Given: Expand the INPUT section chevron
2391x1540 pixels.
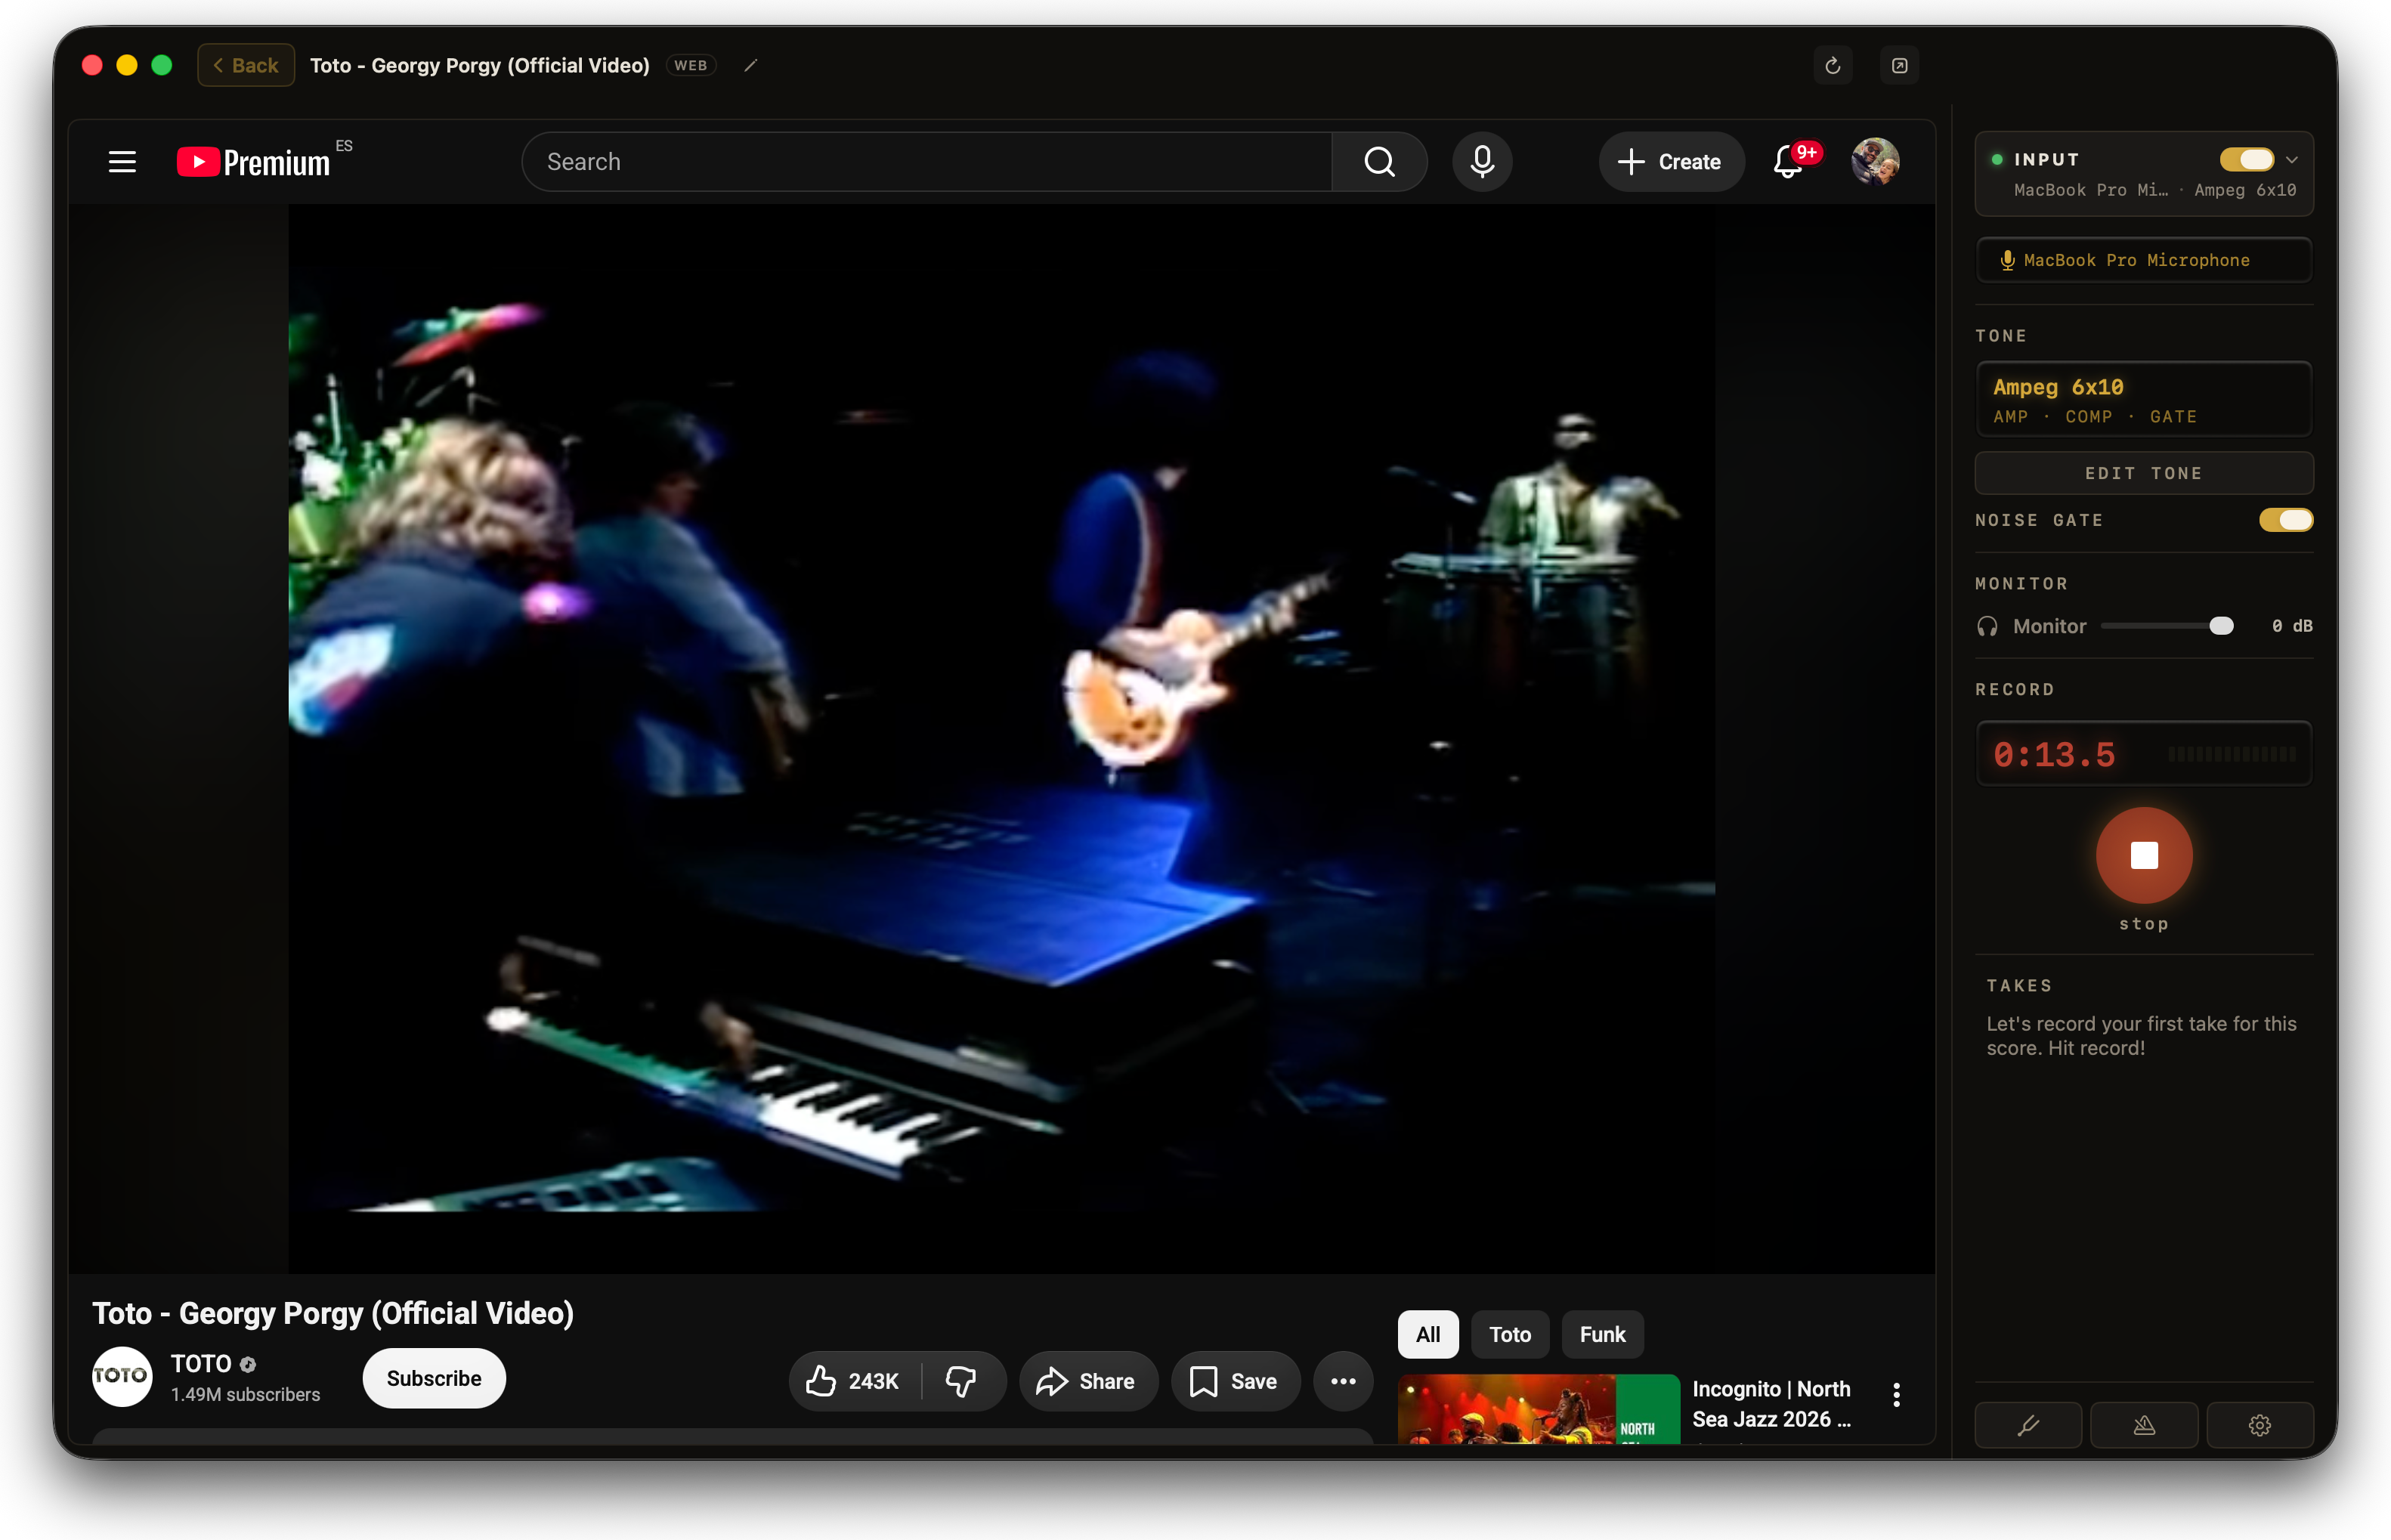Looking at the screenshot, I should [2292, 160].
